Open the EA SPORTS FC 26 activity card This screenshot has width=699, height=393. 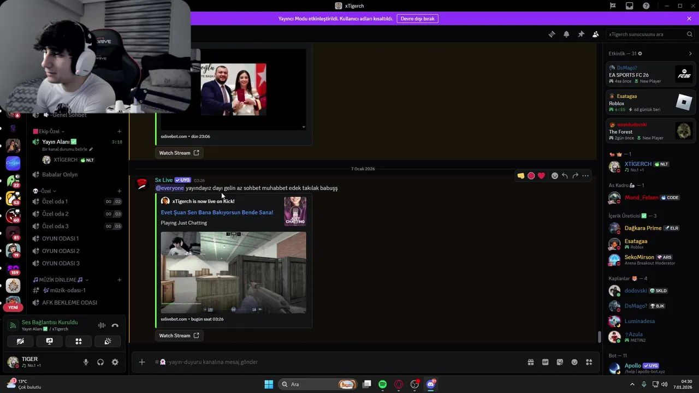[x=650, y=74]
